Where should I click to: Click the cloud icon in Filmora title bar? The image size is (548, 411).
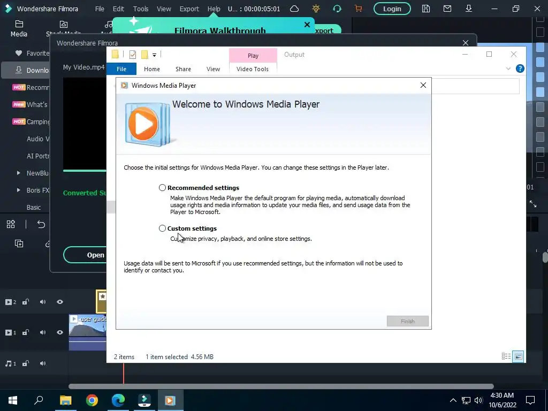coord(294,9)
